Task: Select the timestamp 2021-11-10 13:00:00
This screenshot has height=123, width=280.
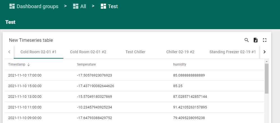Action: coord(25,97)
